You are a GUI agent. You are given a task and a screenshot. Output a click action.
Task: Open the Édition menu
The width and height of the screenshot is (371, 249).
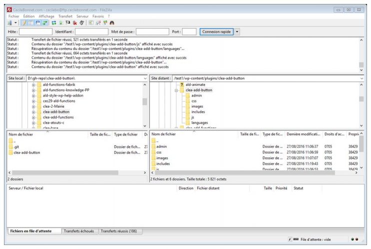click(x=29, y=16)
